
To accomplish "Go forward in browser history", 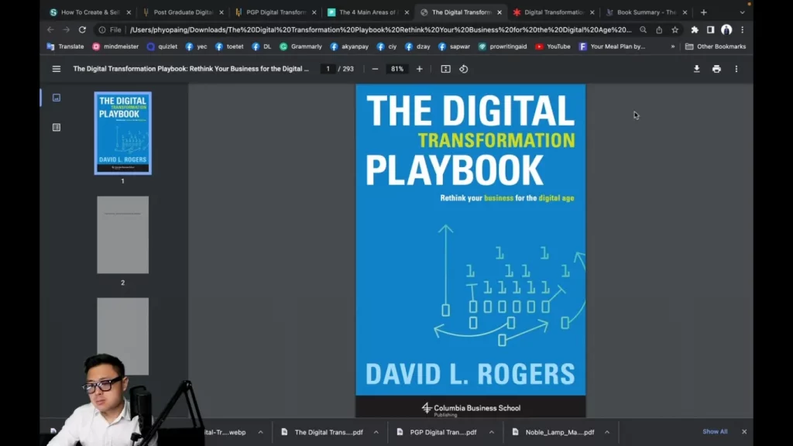I will (67, 30).
